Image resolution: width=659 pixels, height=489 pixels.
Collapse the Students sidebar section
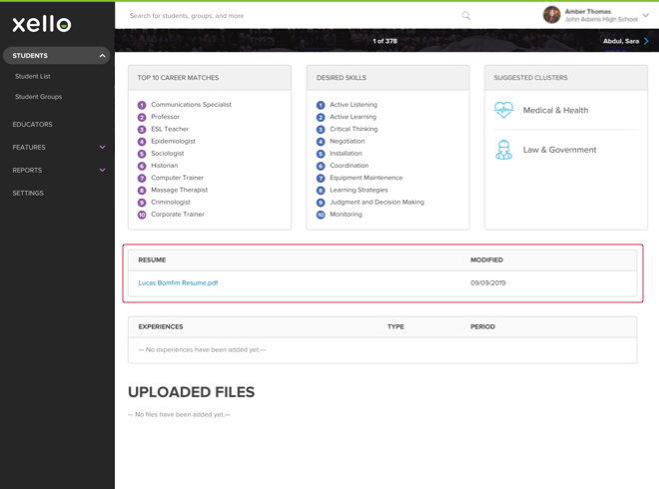(x=102, y=56)
